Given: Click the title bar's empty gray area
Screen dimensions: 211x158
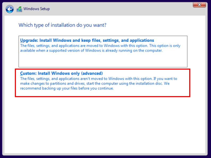Looking at the screenshot, I should point(119,9).
